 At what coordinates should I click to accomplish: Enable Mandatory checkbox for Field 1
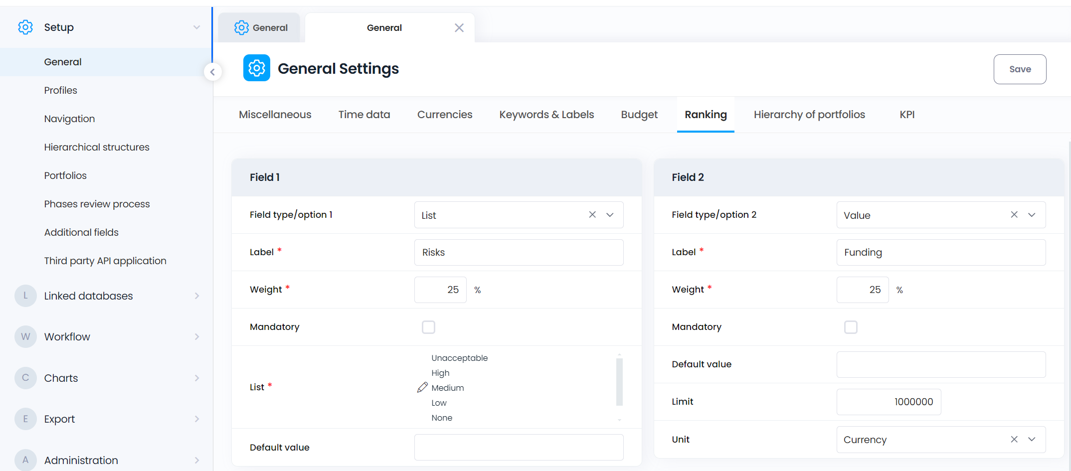[428, 327]
